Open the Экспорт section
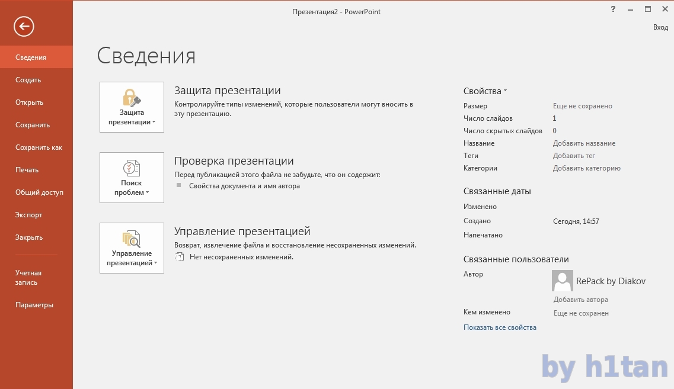The width and height of the screenshot is (674, 389). click(x=37, y=215)
